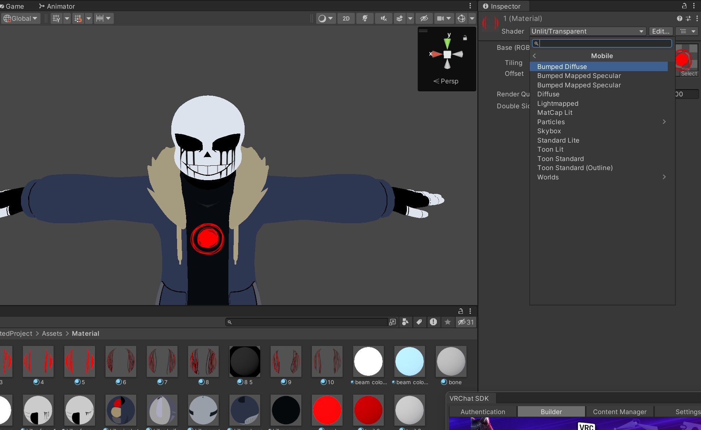701x430 pixels.
Task: Toggle grid snapping icon
Action: [78, 18]
